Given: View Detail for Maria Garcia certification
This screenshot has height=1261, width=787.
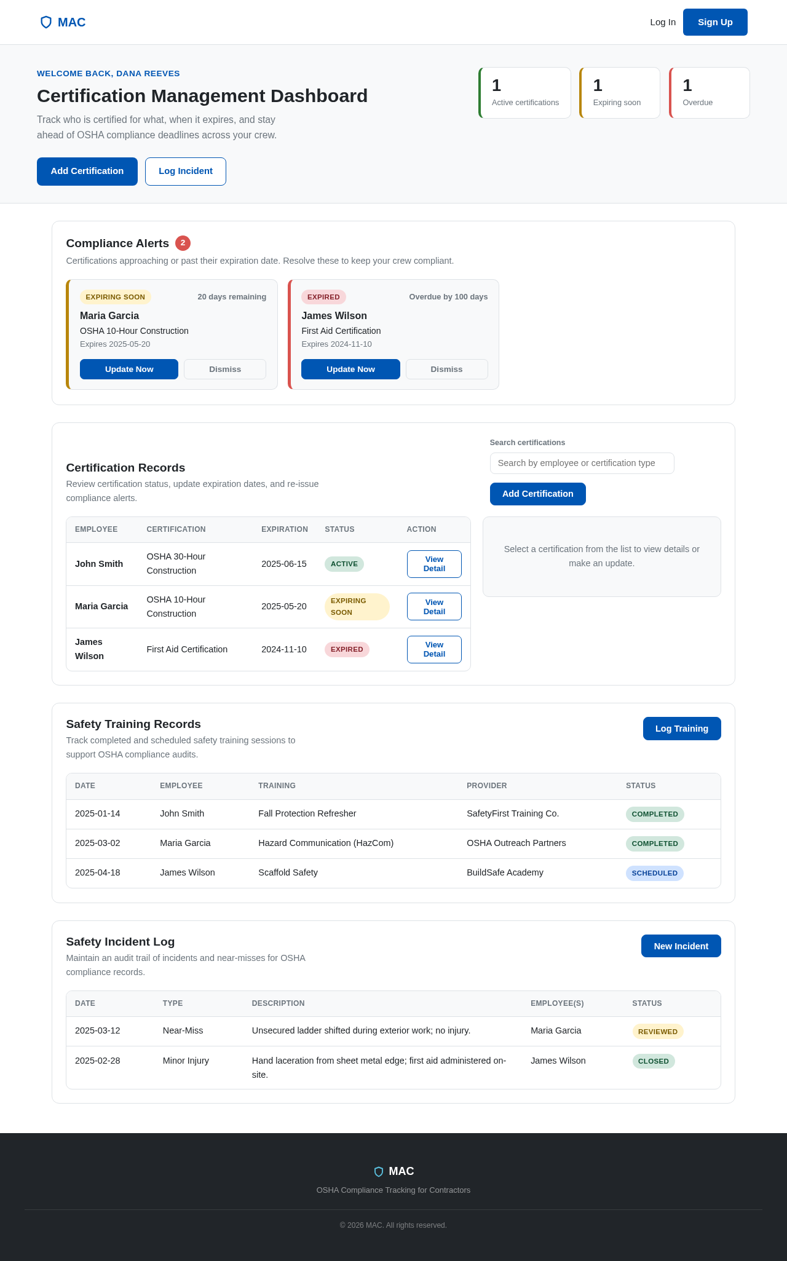Looking at the screenshot, I should point(434,607).
